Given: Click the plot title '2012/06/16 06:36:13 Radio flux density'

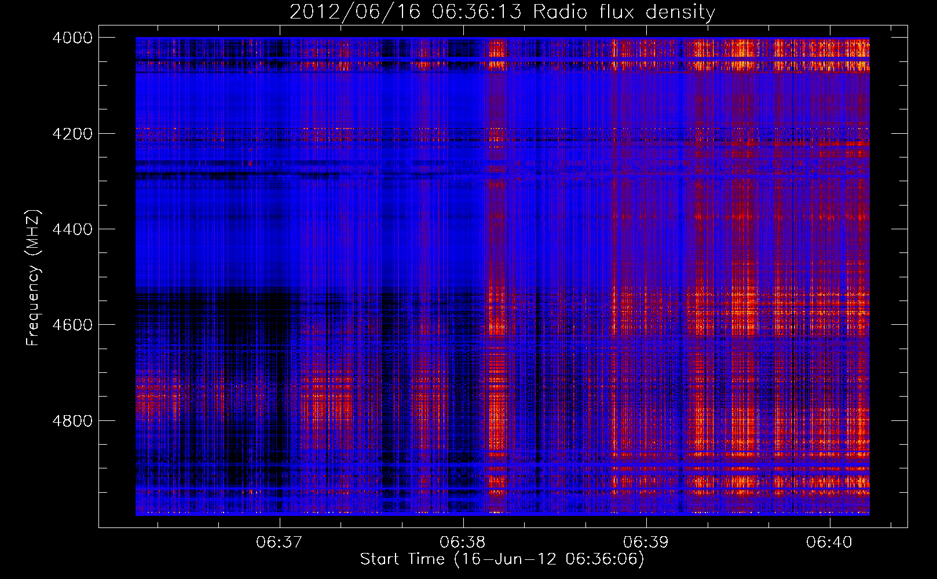Looking at the screenshot, I should tap(502, 12).
